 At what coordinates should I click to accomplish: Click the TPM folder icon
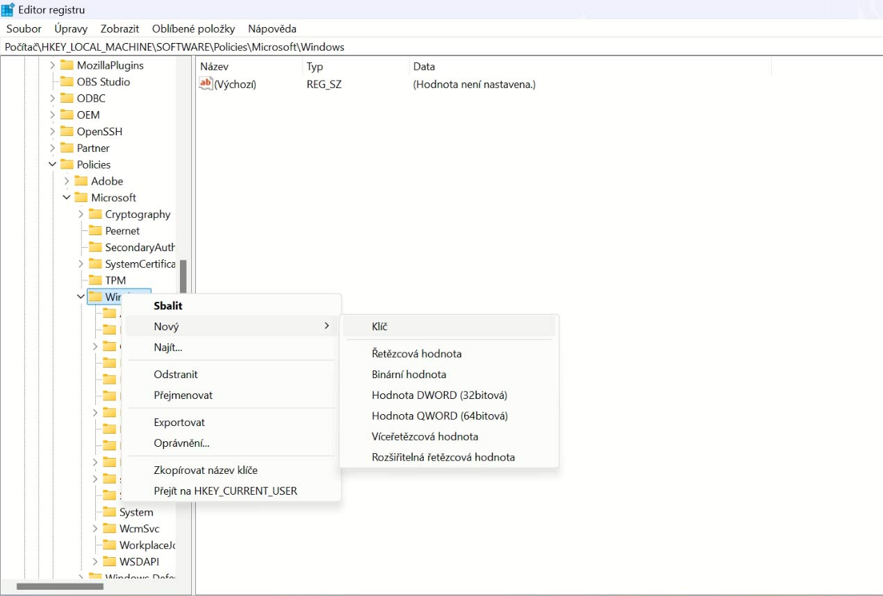[x=95, y=280]
